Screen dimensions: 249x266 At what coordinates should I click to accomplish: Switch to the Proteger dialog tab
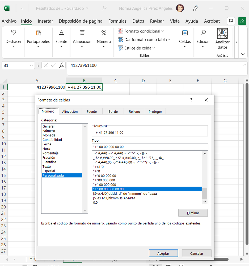point(155,111)
